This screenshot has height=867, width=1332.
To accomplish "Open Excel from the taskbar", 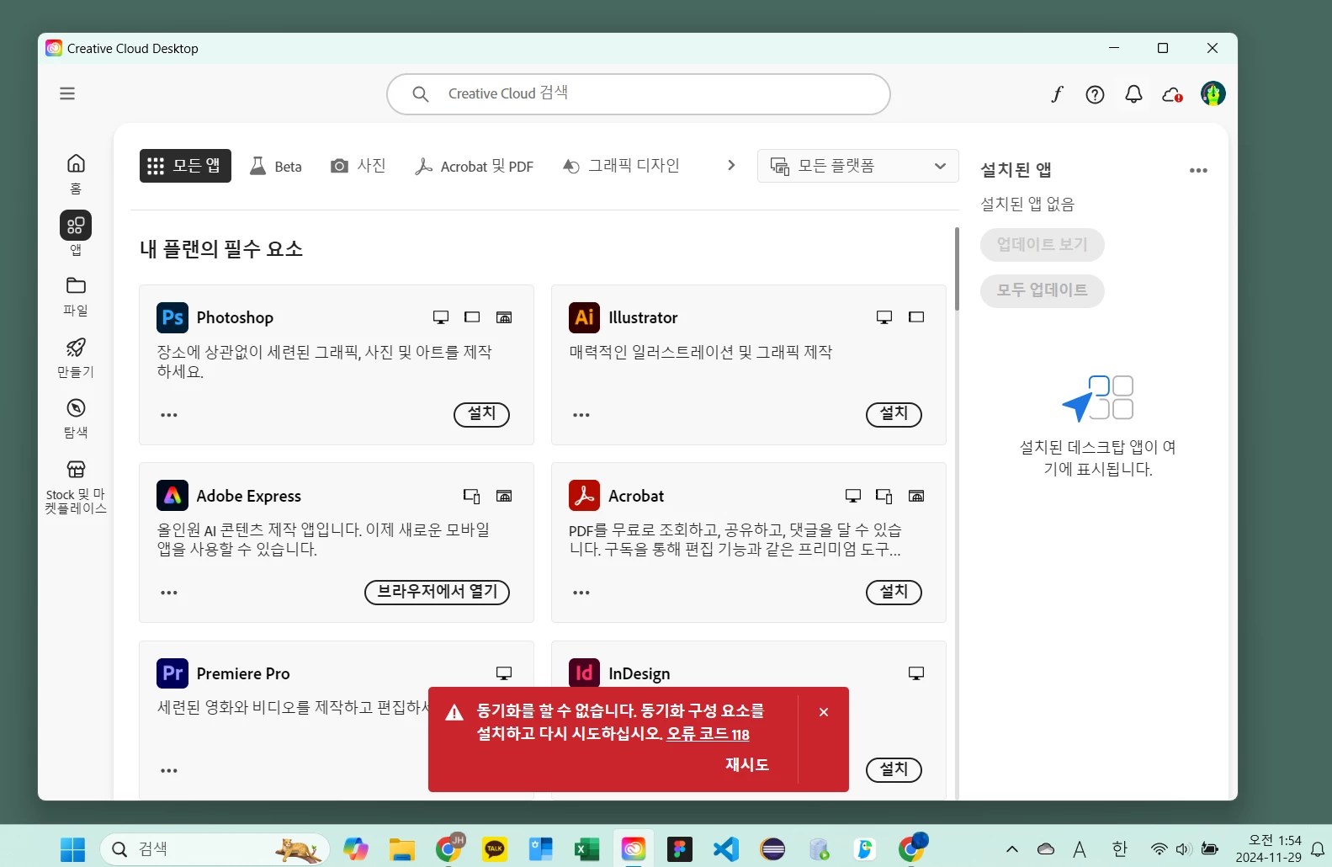I will [x=586, y=849].
